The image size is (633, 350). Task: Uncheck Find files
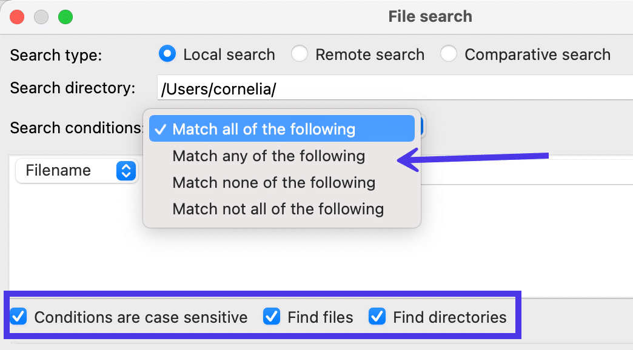click(x=272, y=317)
